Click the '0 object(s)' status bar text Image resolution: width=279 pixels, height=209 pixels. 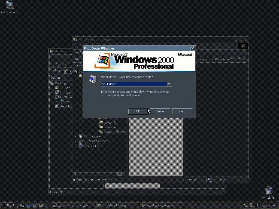80,180
